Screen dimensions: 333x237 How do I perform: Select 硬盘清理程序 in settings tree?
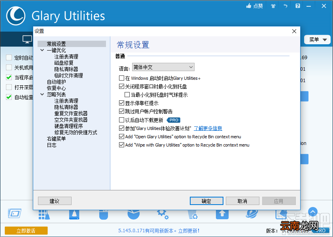(x=68, y=126)
